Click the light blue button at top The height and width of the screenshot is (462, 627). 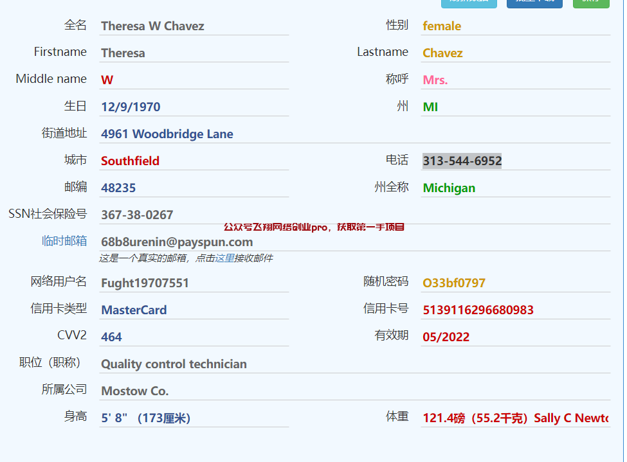[x=469, y=3]
